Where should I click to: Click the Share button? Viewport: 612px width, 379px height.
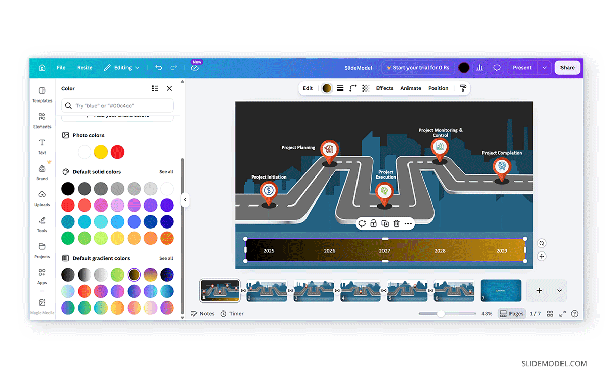[567, 68]
